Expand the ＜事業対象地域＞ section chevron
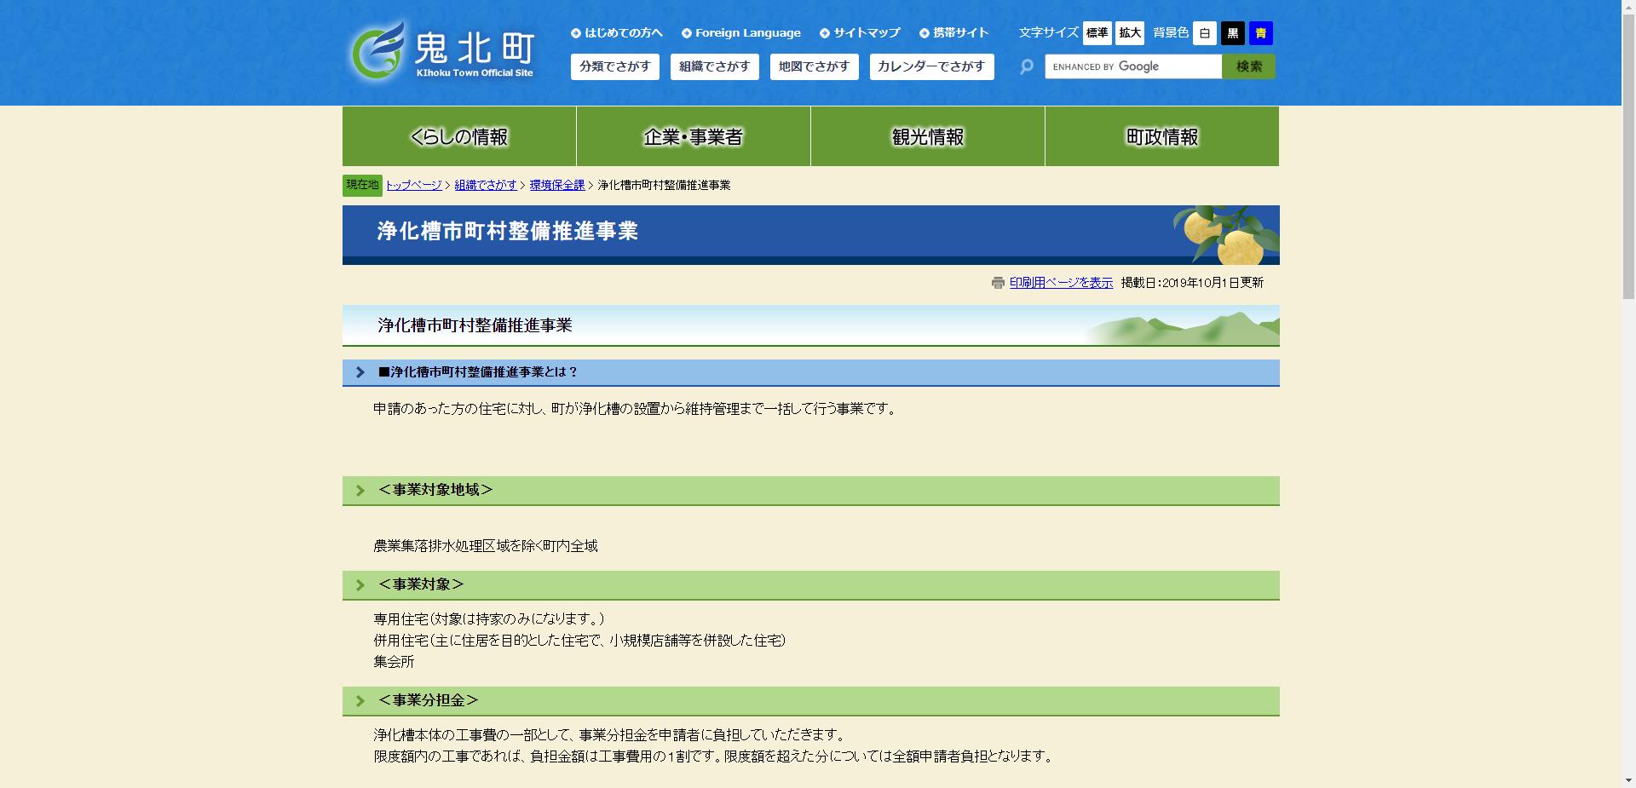The height and width of the screenshot is (788, 1636). tap(360, 491)
